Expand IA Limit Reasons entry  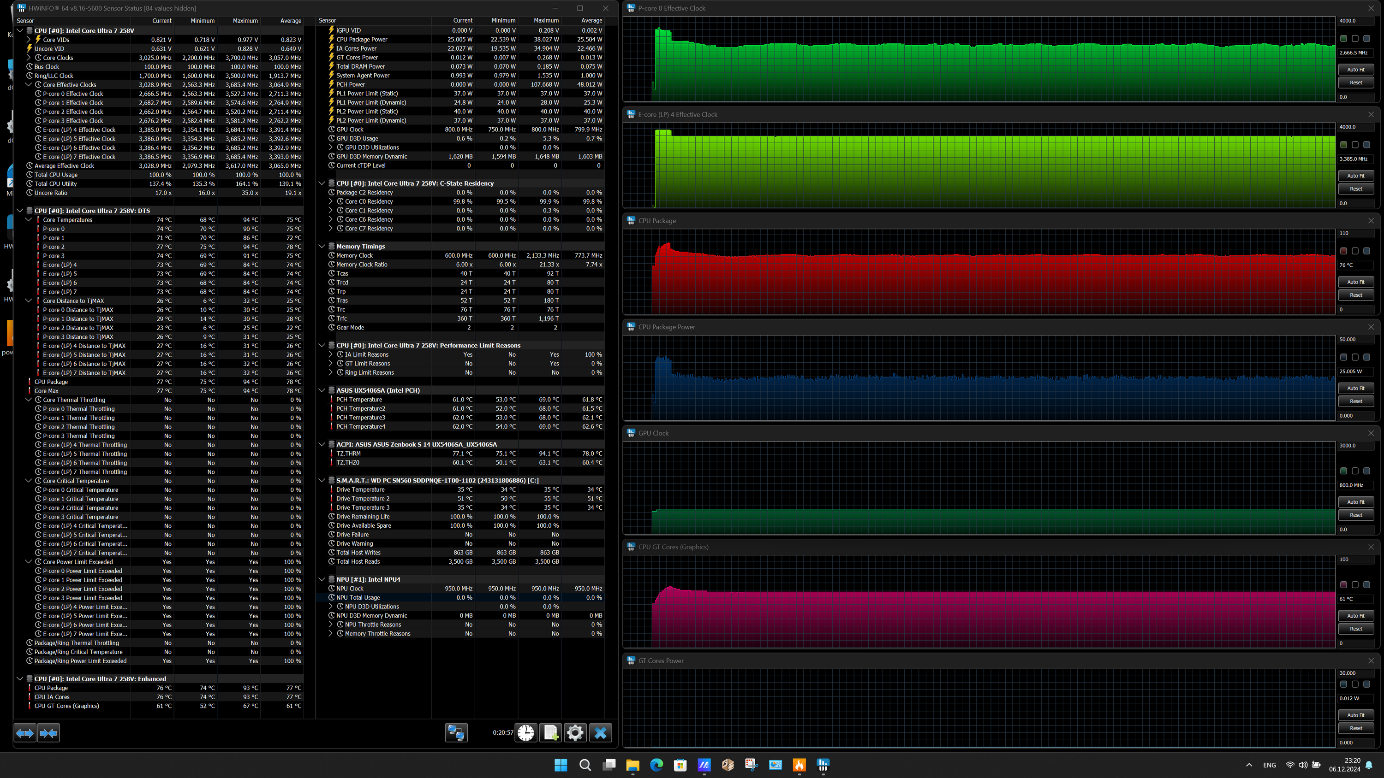(331, 354)
